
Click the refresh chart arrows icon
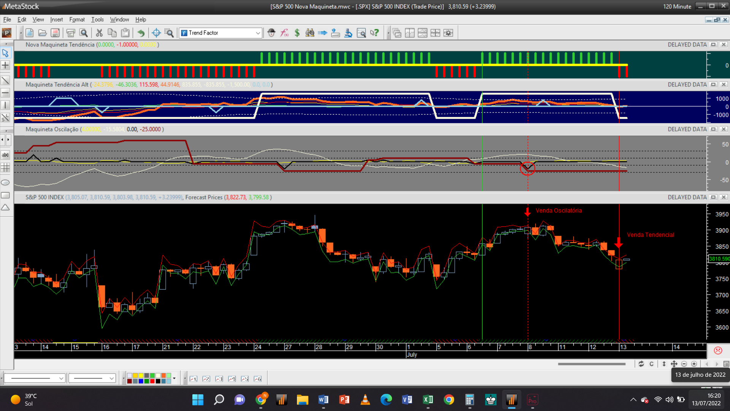tap(641, 364)
